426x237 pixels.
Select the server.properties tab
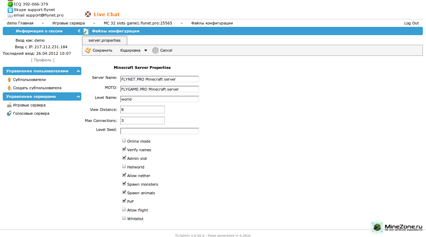click(x=104, y=41)
